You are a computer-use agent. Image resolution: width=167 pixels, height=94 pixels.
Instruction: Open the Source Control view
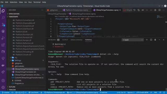point(3,25)
